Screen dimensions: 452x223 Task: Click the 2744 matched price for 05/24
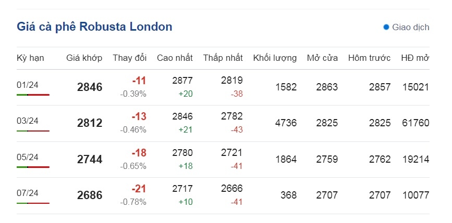click(90, 159)
